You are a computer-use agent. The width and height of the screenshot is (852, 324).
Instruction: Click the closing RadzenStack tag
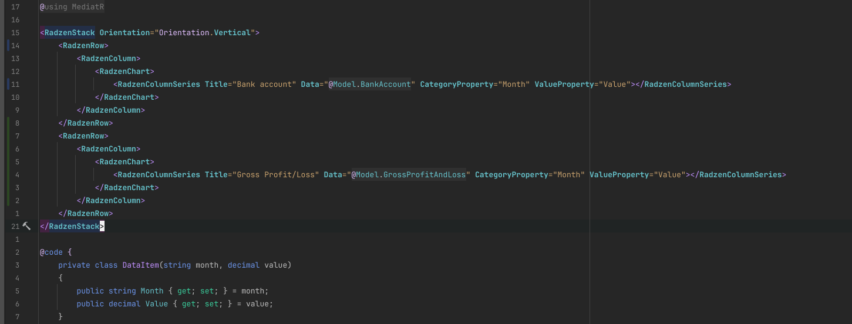(72, 226)
